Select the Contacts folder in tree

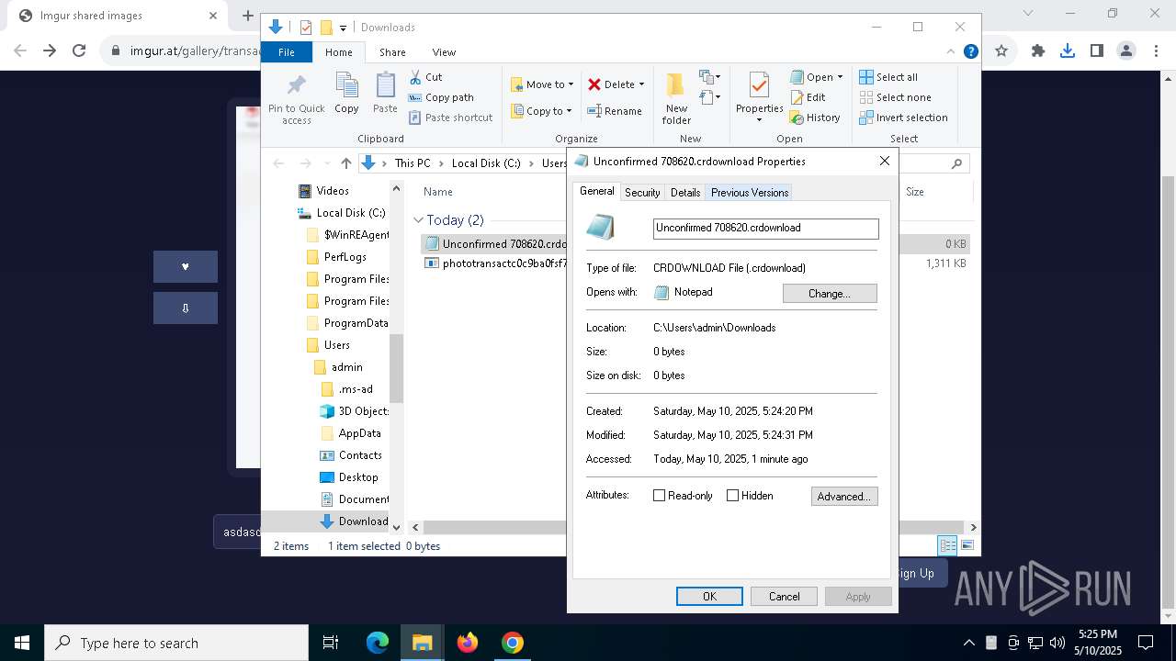(x=360, y=455)
